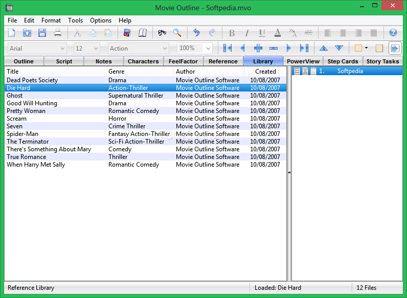The image size is (407, 298).
Task: Toggle Italic formatting
Action: click(247, 33)
